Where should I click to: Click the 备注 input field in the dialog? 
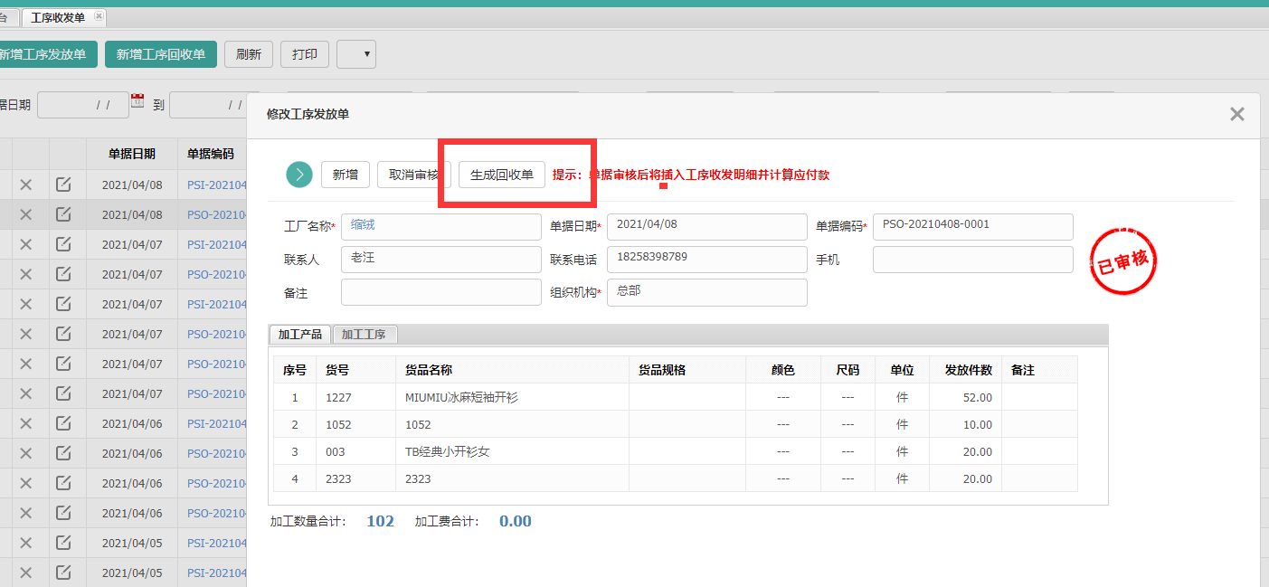(x=440, y=291)
